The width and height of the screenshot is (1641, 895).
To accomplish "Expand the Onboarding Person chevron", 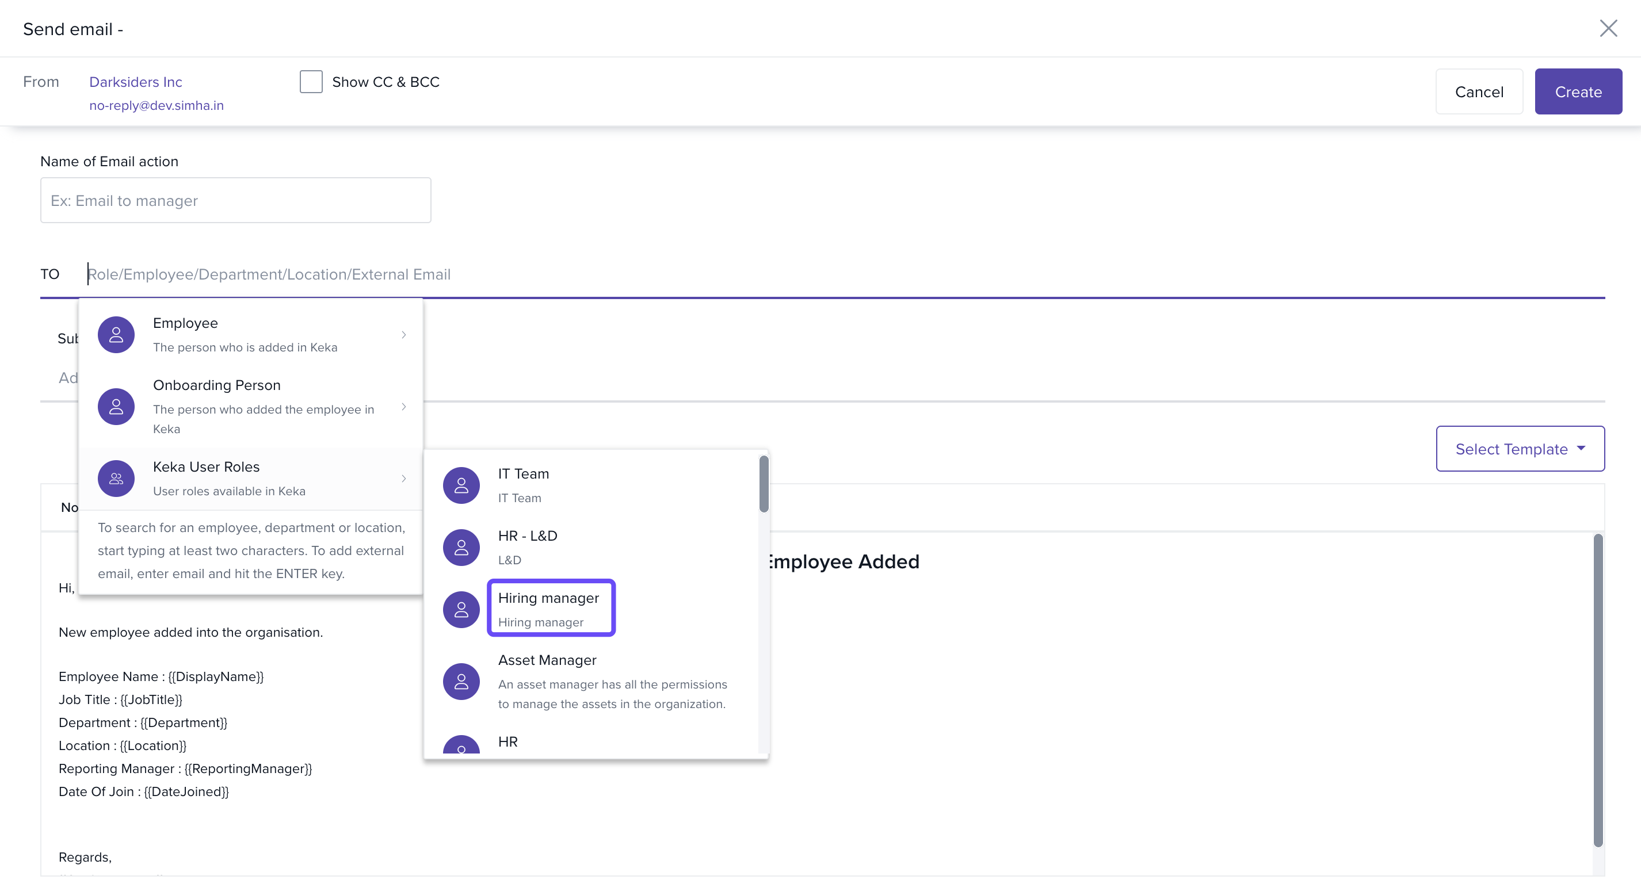I will click(403, 407).
